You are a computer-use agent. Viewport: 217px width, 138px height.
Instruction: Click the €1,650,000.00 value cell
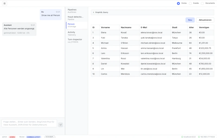[x=206, y=69]
